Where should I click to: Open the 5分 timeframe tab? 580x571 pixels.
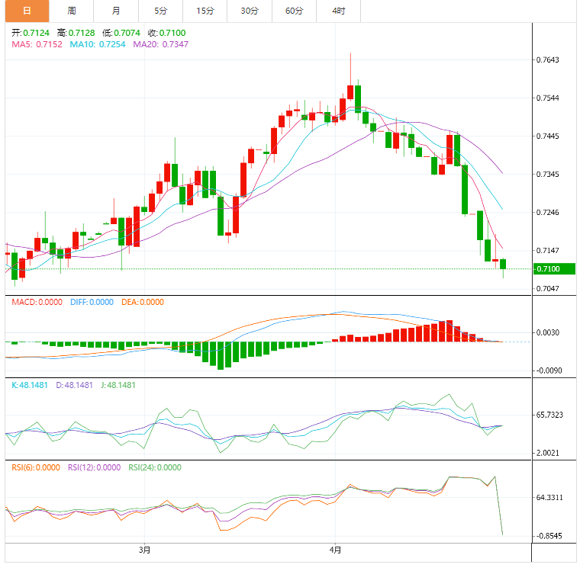160,11
